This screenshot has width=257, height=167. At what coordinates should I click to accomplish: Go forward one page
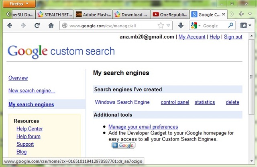click(23, 25)
